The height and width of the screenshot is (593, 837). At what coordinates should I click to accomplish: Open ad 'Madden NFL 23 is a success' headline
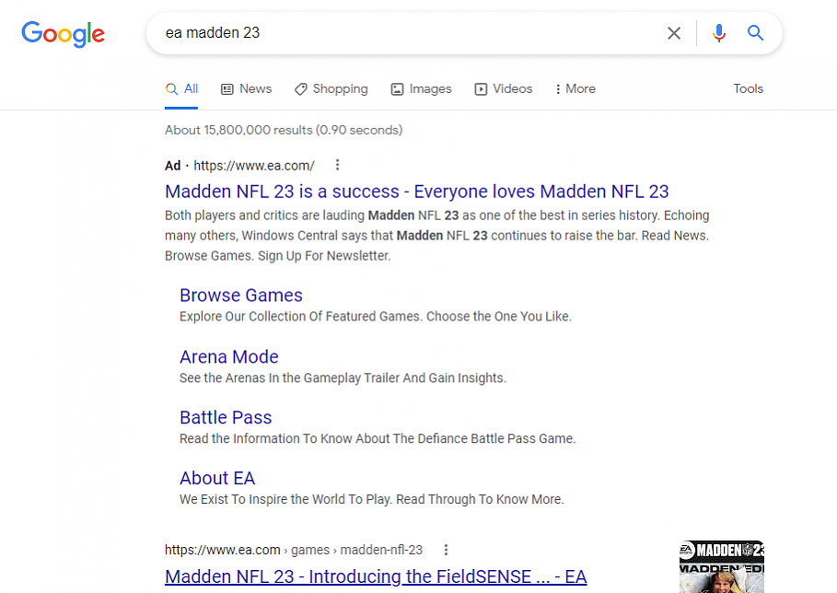tap(417, 192)
